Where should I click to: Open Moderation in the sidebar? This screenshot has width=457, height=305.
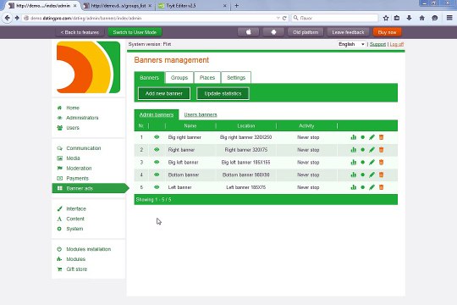coord(79,168)
